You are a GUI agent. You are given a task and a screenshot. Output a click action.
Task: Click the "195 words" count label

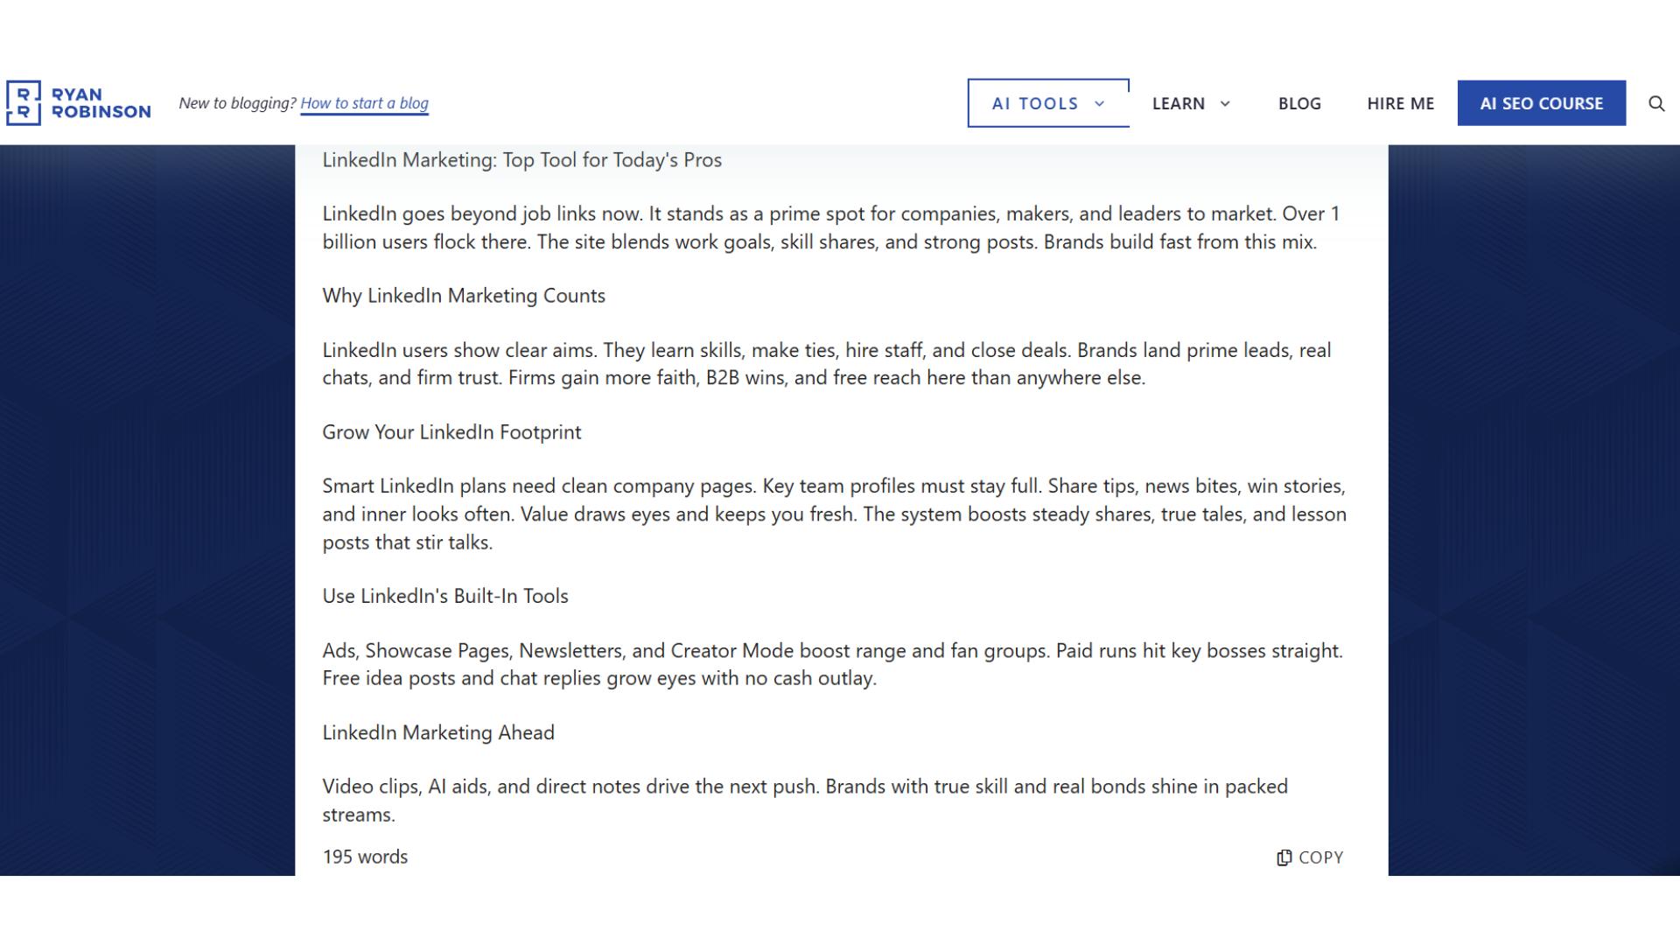(x=365, y=857)
